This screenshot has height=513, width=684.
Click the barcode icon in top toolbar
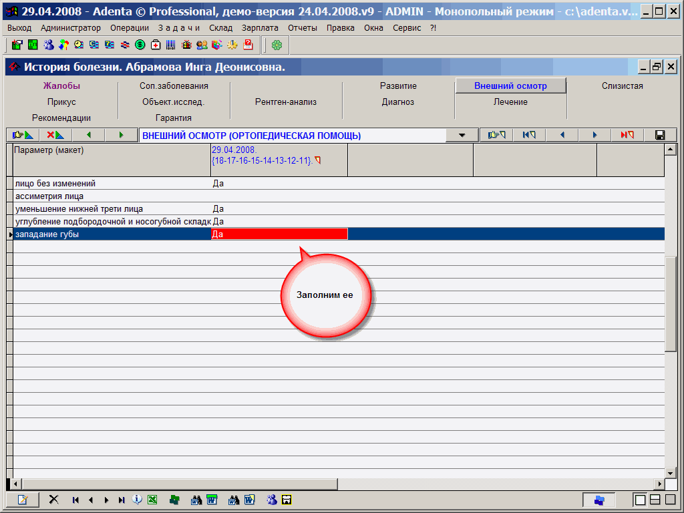pos(171,45)
